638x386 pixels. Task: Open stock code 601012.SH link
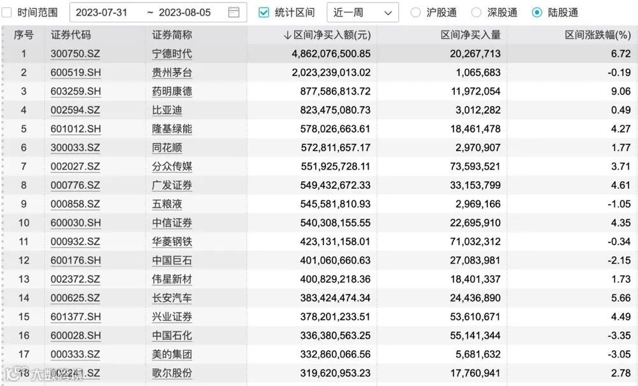click(x=76, y=129)
